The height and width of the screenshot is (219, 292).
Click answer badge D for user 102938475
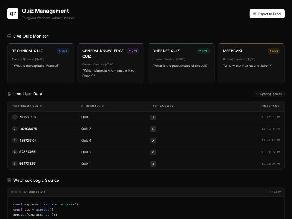[x=153, y=129]
